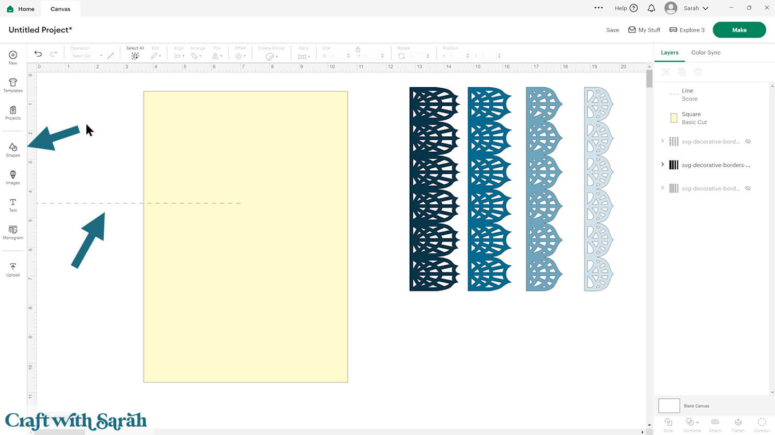Redo the last action
The height and width of the screenshot is (435, 775).
(53, 54)
